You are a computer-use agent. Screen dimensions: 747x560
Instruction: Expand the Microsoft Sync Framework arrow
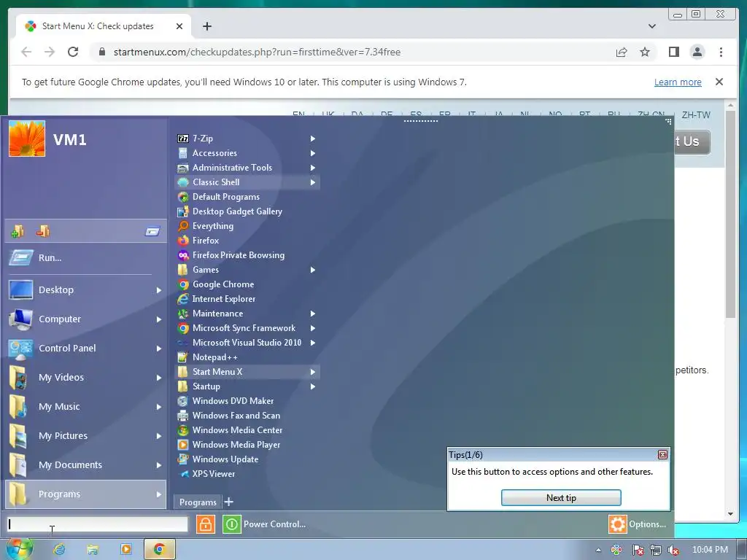pos(313,328)
